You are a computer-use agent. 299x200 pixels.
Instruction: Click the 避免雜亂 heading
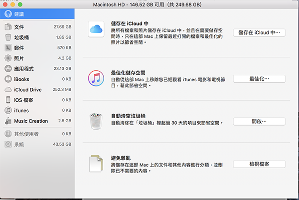[121, 158]
